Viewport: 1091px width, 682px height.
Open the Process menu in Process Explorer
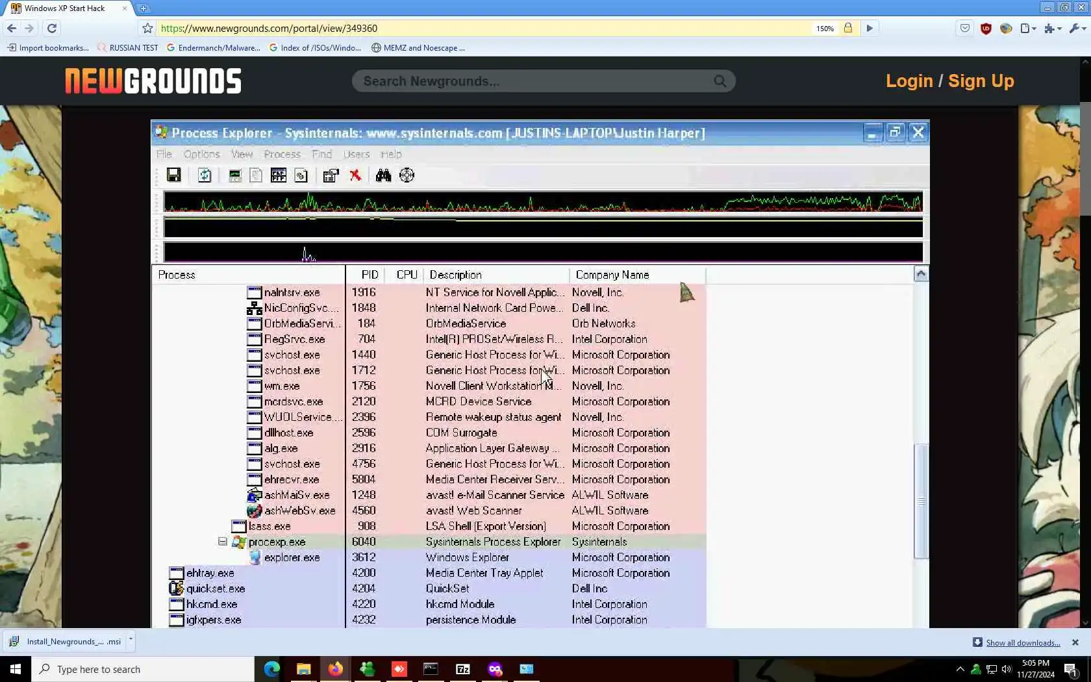(282, 154)
